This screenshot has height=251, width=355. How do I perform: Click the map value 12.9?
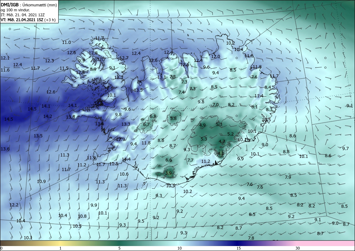tap(120, 139)
